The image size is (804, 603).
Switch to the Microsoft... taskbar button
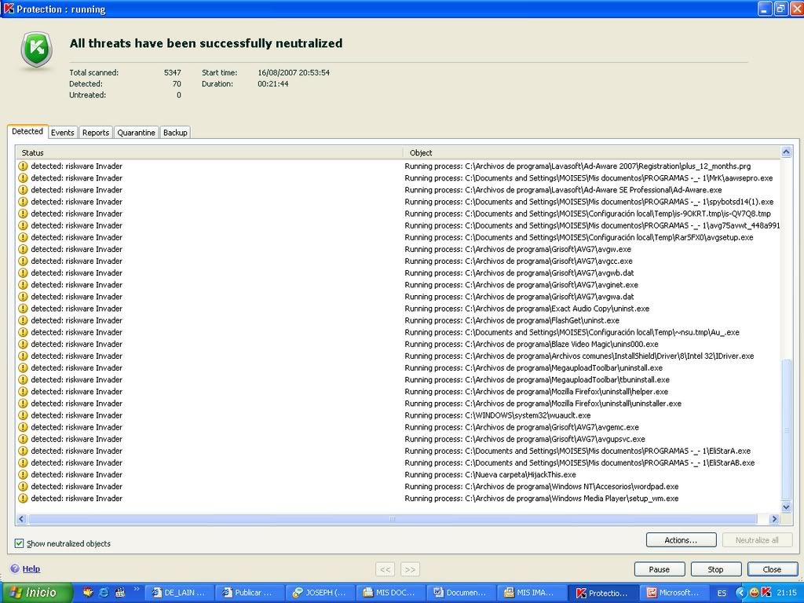click(673, 593)
